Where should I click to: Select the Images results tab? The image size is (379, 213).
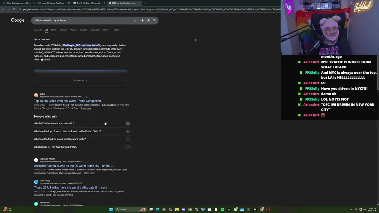click(63, 30)
